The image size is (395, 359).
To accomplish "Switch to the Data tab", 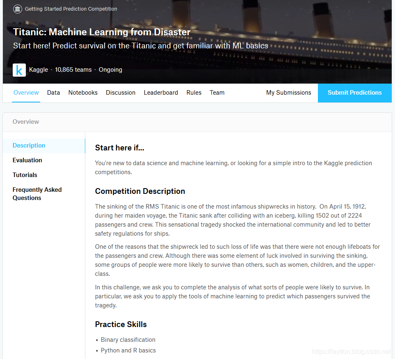I will point(53,93).
